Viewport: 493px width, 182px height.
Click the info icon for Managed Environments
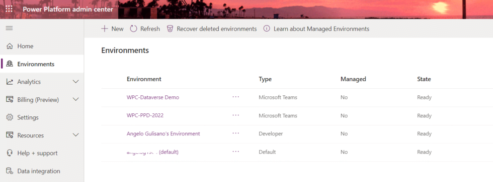267,29
